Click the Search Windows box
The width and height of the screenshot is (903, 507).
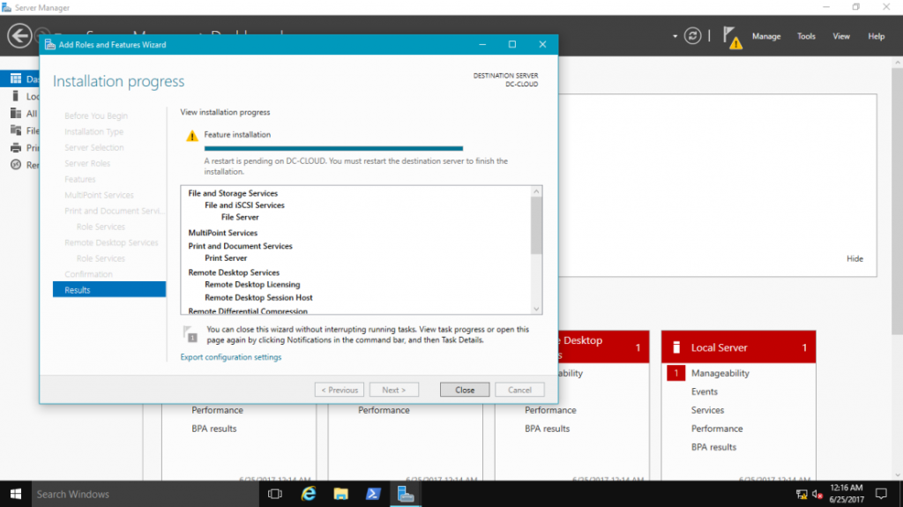pyautogui.click(x=144, y=495)
